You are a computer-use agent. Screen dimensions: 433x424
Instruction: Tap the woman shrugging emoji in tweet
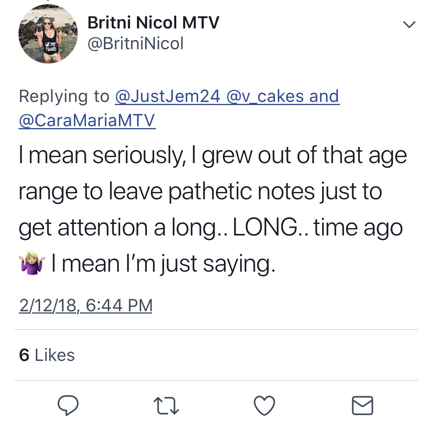click(x=32, y=263)
